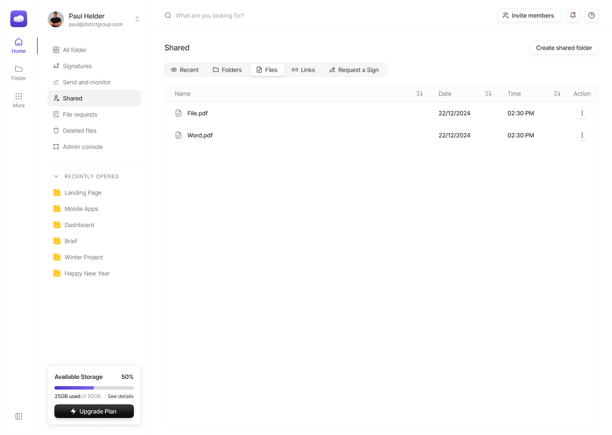Open the actions menu for Word.pdf
Image resolution: width=612 pixels, height=435 pixels.
[582, 135]
